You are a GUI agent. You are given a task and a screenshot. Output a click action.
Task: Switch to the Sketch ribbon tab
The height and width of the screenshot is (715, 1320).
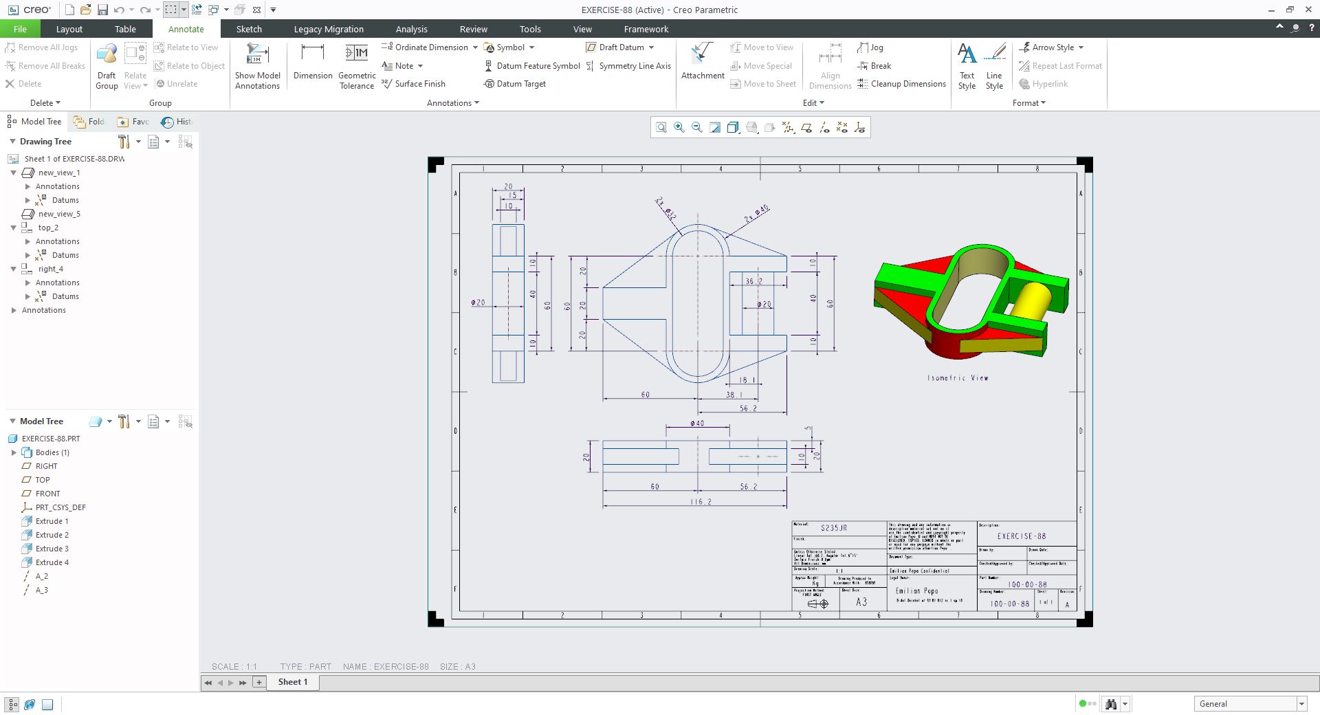(249, 29)
